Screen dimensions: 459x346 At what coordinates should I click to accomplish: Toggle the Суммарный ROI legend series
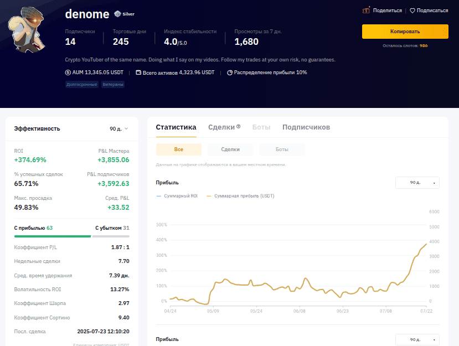177,196
